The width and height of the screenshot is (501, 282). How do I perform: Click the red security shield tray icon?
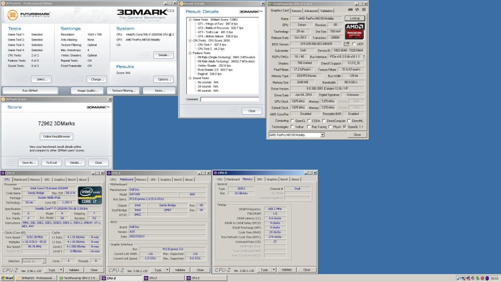(x=482, y=278)
